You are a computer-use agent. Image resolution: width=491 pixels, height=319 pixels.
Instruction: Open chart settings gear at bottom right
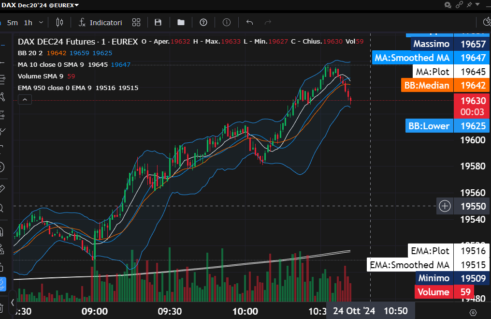(x=473, y=312)
